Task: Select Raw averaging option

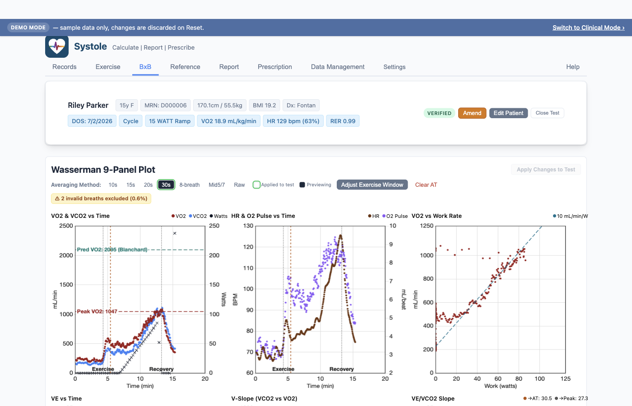Action: point(239,185)
